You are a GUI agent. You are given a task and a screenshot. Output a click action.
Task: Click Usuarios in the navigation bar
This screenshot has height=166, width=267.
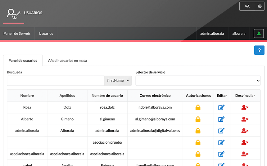click(x=46, y=34)
